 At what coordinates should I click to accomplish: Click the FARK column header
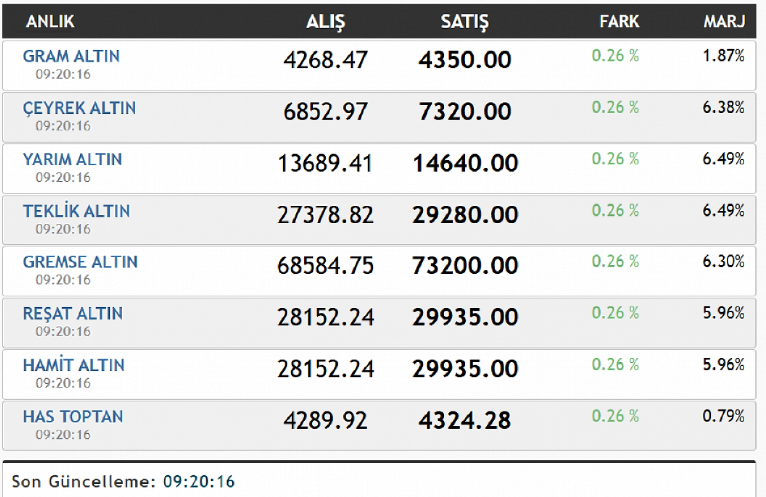[x=619, y=21]
